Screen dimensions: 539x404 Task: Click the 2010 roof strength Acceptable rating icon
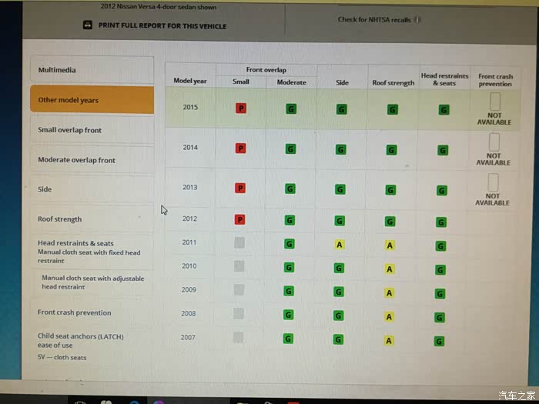click(390, 269)
